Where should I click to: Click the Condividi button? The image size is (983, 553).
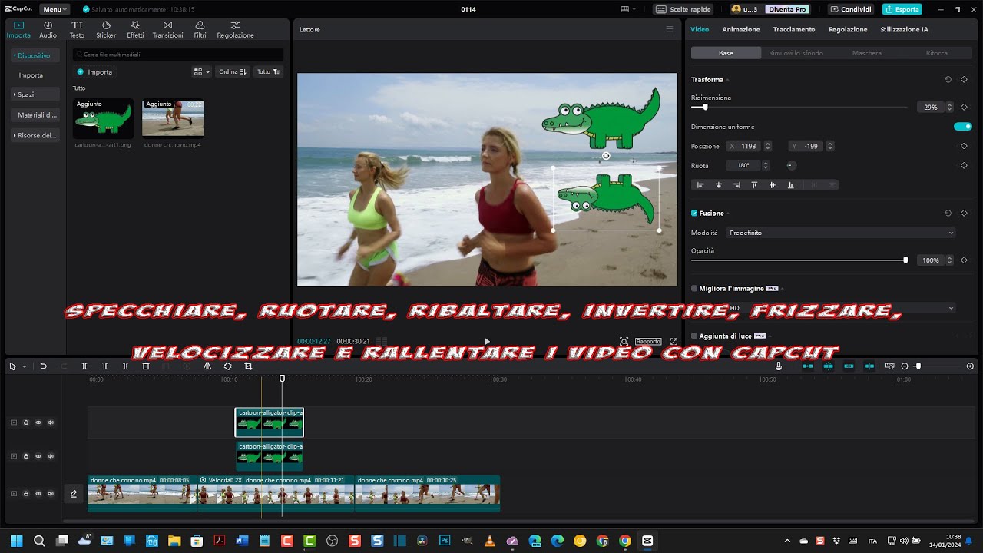coord(851,9)
